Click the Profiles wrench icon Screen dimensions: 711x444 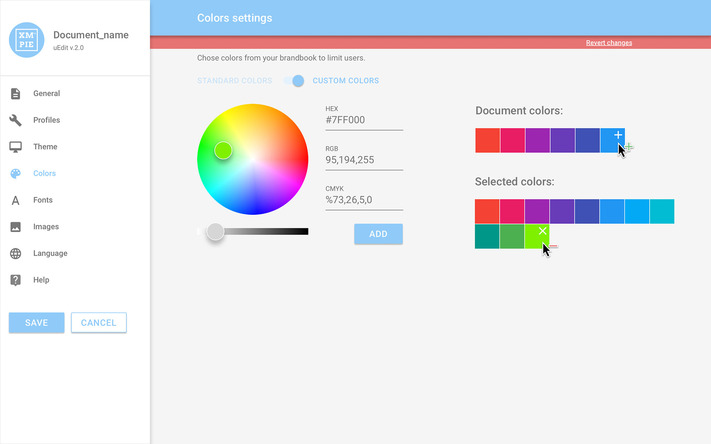(x=16, y=120)
